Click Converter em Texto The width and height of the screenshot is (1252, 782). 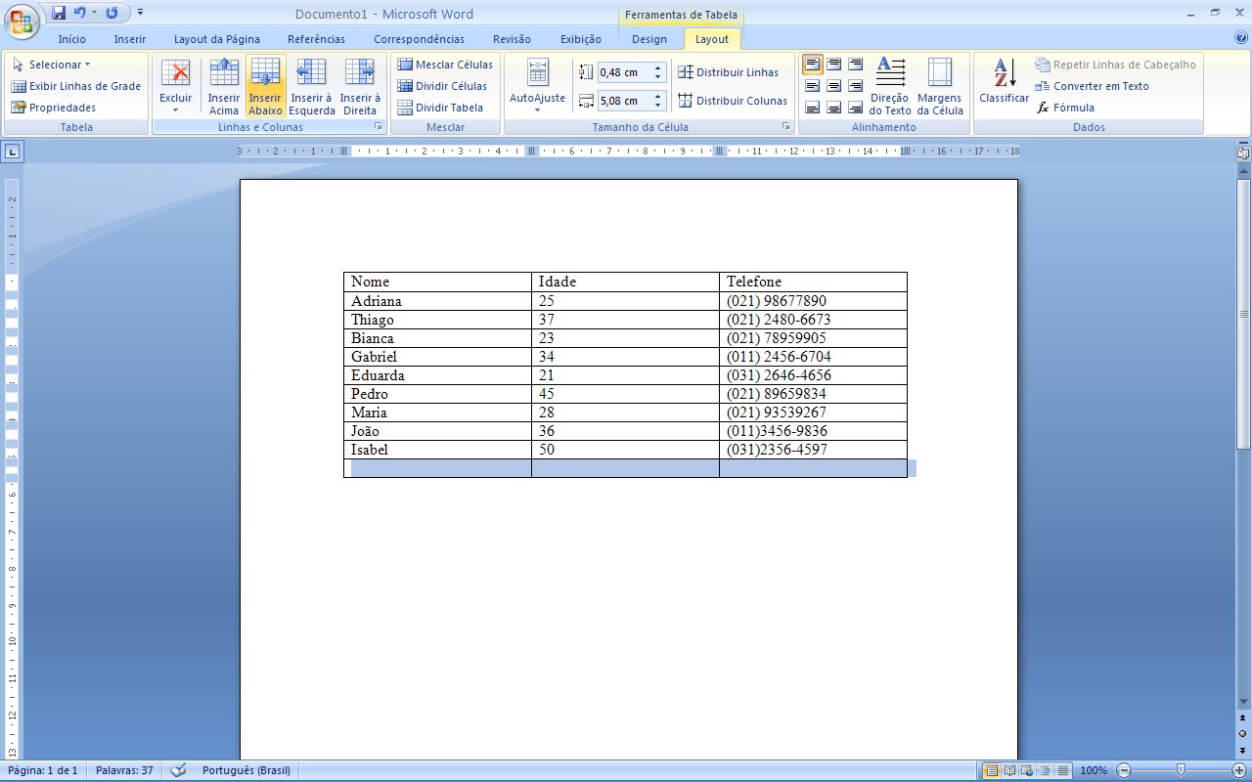1092,86
